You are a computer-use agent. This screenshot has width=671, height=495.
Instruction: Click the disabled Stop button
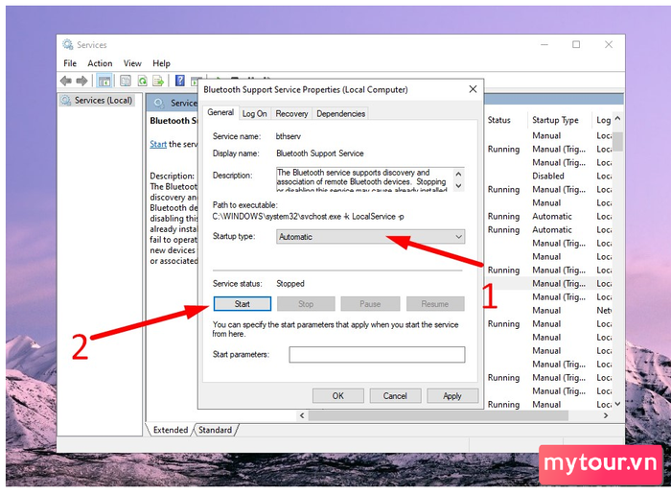pos(306,303)
